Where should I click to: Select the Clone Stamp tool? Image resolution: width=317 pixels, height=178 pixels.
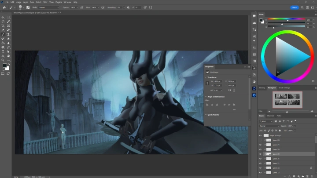(8, 35)
